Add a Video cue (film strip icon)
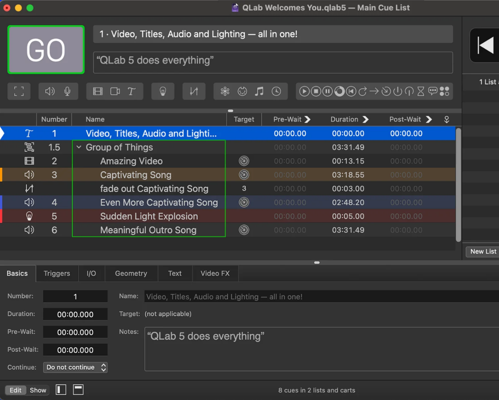This screenshot has height=400, width=499. (x=97, y=91)
